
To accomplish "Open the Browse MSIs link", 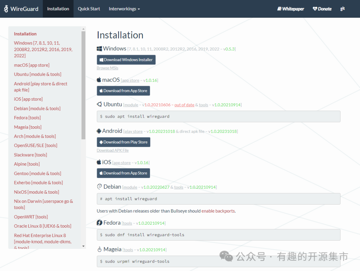I will pyautogui.click(x=107, y=68).
